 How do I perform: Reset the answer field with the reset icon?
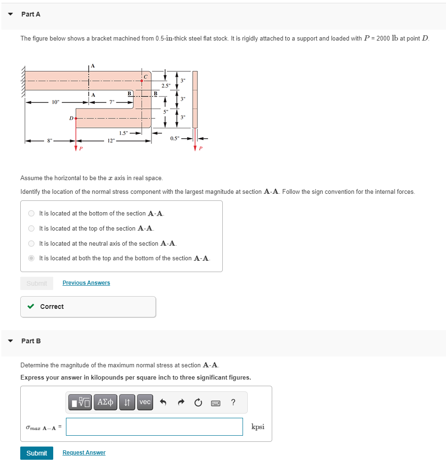point(198,402)
